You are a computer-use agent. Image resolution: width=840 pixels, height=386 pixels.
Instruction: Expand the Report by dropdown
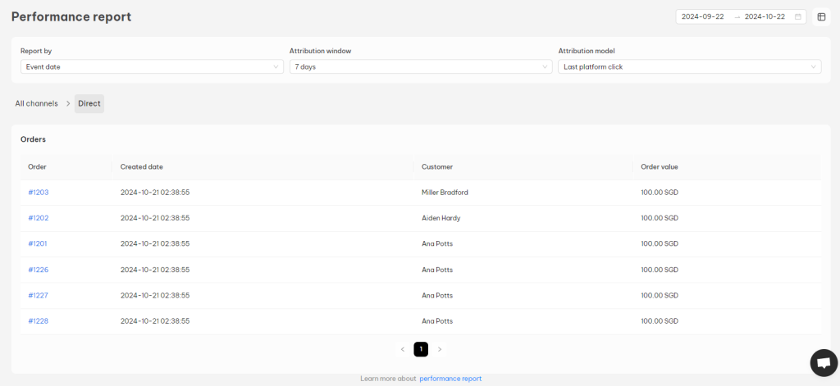tap(152, 67)
